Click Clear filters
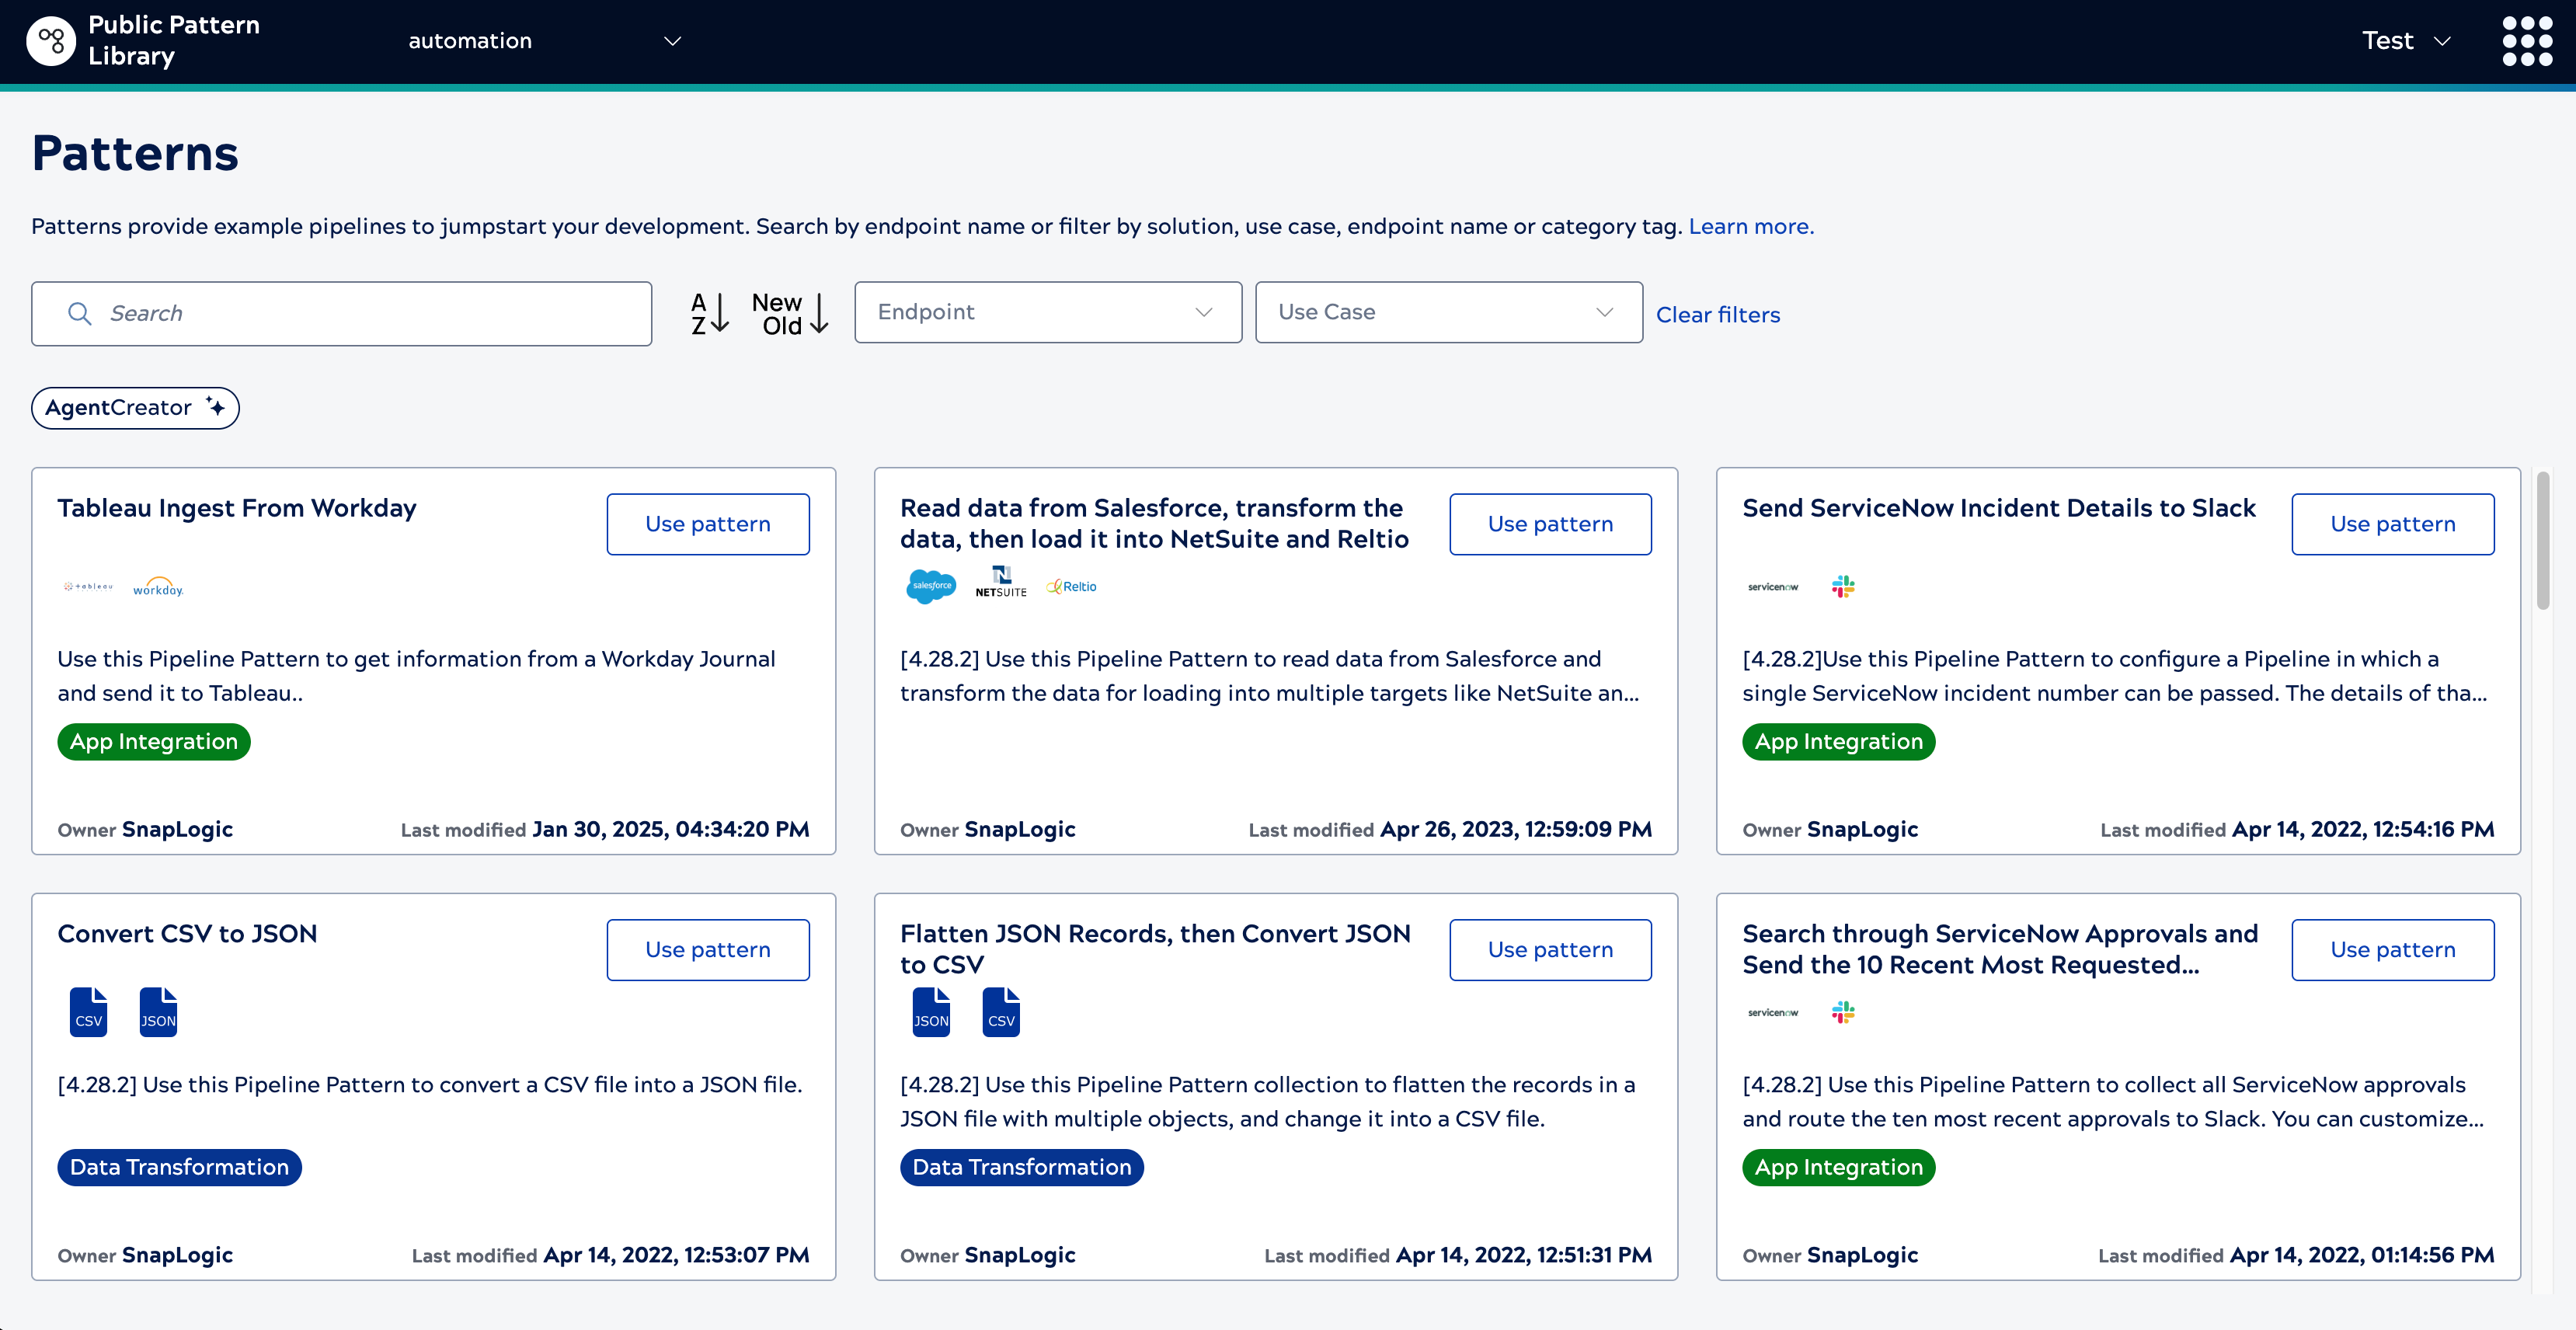2576x1330 pixels. (x=1717, y=314)
